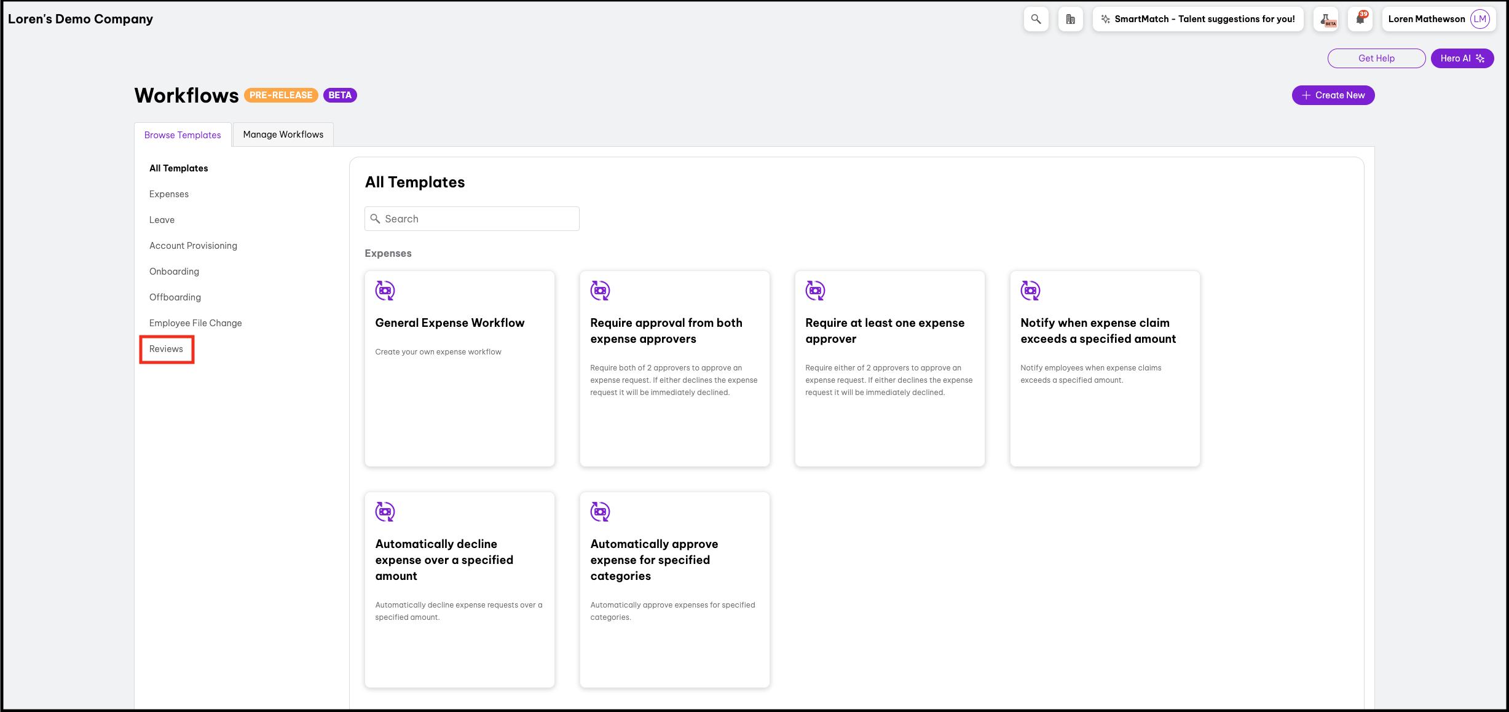
Task: Select the Browse Templates tab
Action: (x=183, y=135)
